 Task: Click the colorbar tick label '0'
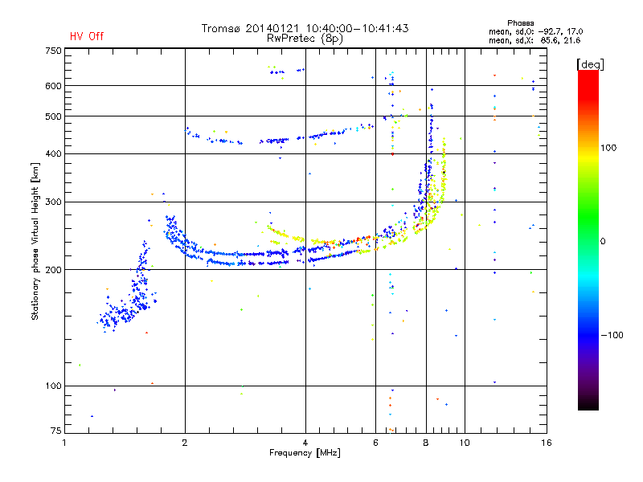603,242
